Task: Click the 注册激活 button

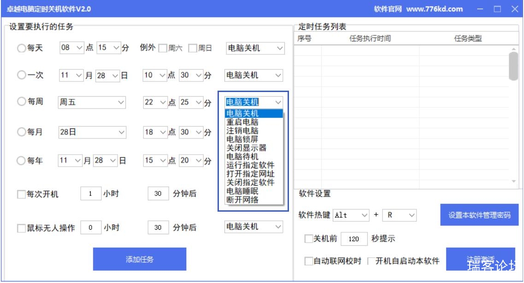Action: (481, 259)
